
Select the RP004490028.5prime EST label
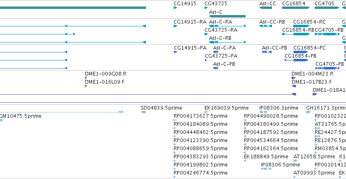click(271, 116)
